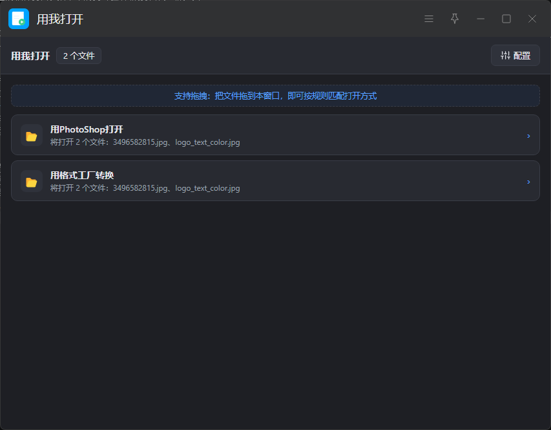Open the hamburger menu in title bar
Viewport: 551px width, 430px height.
429,19
